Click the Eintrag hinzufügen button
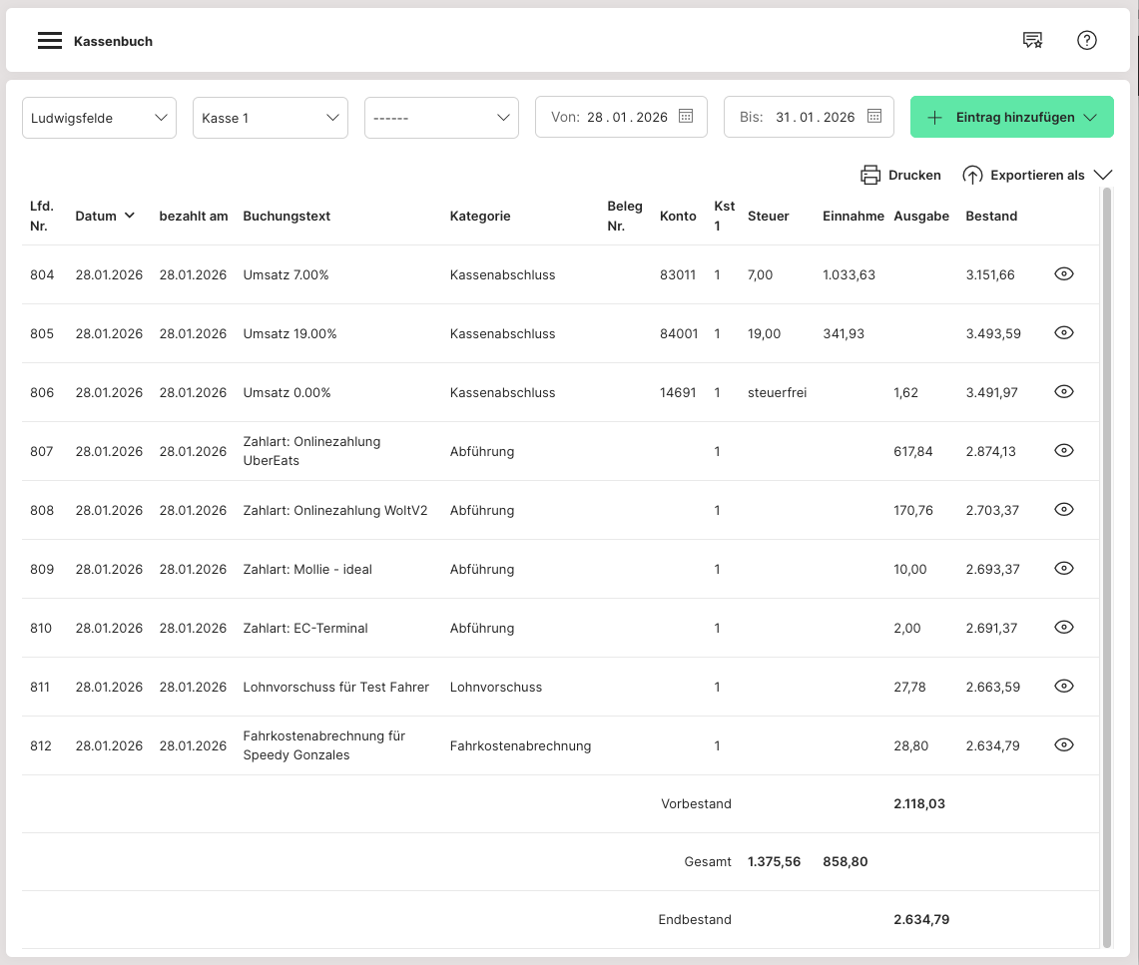The height and width of the screenshot is (965, 1139). tap(1011, 117)
